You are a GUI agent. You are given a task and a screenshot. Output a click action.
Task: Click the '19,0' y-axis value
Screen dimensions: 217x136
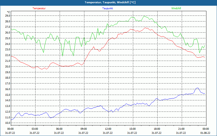pos(8,72)
